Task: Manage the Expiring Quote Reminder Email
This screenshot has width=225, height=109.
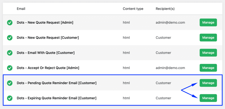Action: pyautogui.click(x=208, y=98)
